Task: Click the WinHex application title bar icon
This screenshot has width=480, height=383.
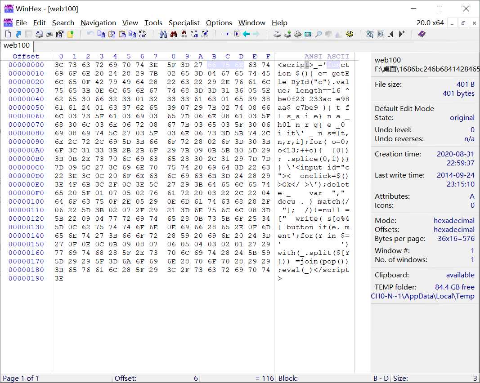Action: click(9, 9)
